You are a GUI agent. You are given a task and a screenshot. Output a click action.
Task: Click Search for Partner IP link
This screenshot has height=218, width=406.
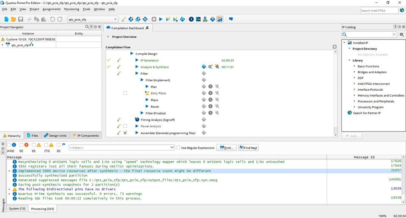367,113
